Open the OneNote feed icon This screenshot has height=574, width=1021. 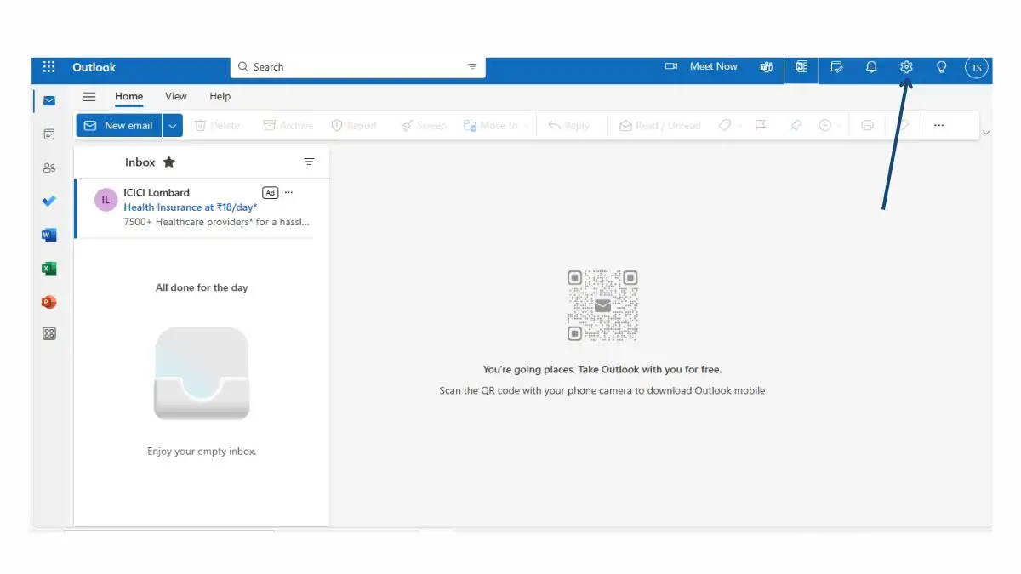[801, 67]
